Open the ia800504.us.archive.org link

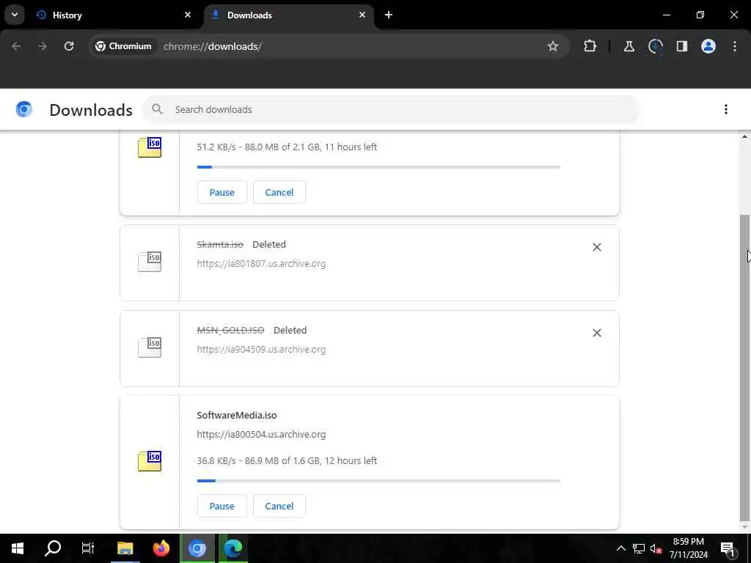261,435
